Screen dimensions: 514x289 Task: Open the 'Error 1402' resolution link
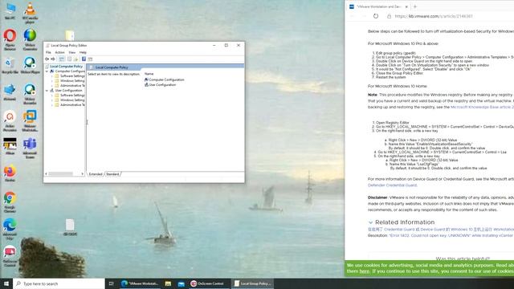point(451,235)
